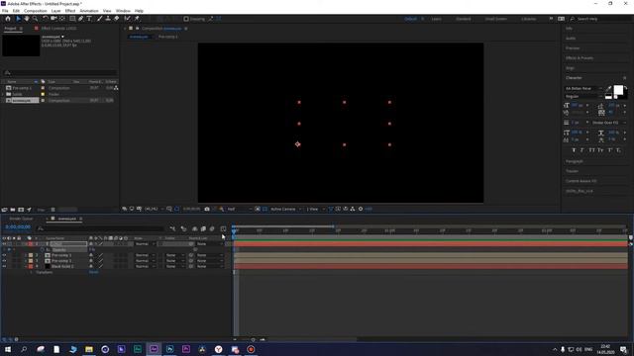Viewport: 634px width, 356px height.
Task: Click Reset next to Transform on Black Solid 1
Action: tap(93, 273)
